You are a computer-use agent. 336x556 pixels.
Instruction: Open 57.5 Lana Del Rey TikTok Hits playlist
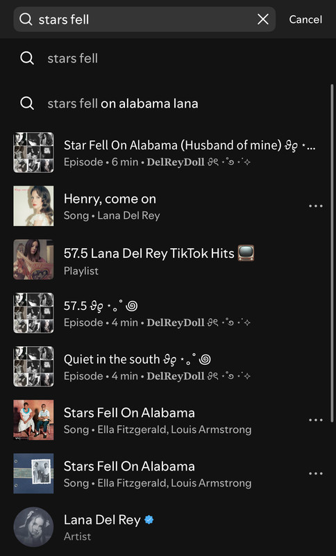168,259
